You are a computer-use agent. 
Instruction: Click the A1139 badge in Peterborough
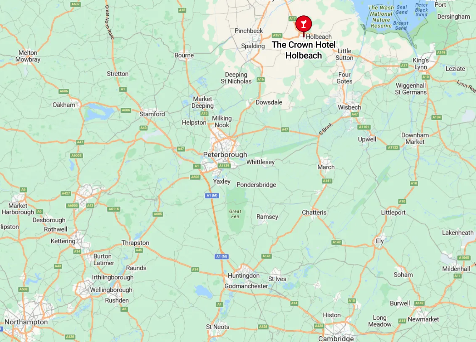224,166
